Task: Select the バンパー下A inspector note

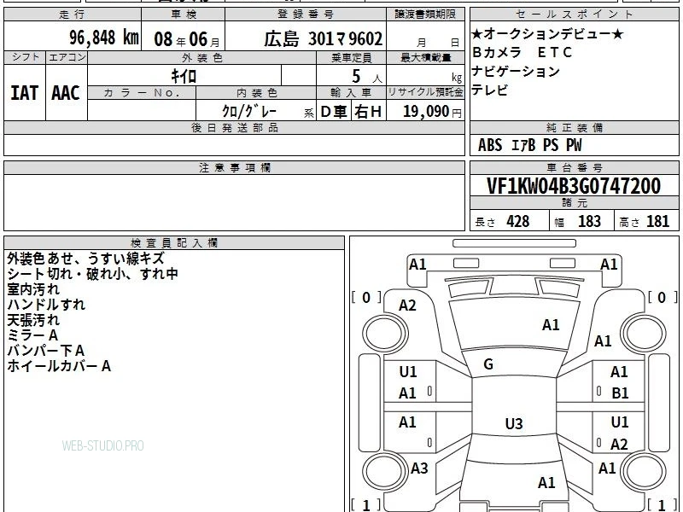Action: tap(46, 351)
